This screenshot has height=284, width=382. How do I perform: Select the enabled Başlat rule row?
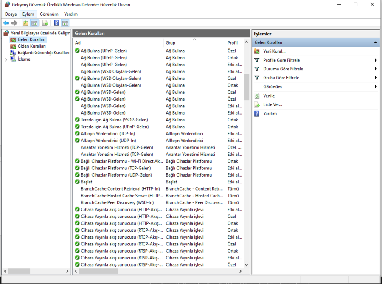pos(86,182)
